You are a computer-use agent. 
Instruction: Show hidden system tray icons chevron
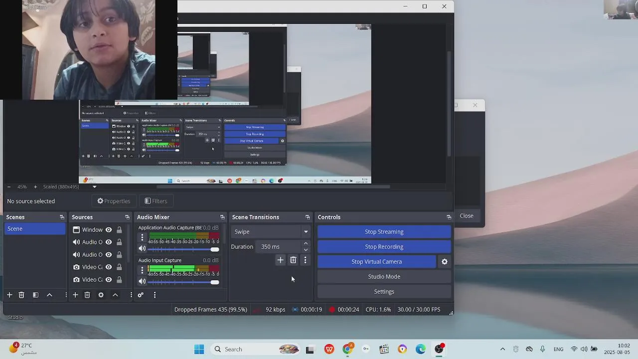pyautogui.click(x=502, y=349)
